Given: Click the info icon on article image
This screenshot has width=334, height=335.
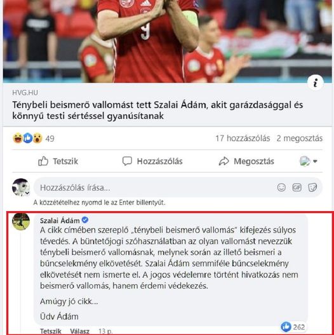Looking at the screenshot, I should (x=316, y=83).
